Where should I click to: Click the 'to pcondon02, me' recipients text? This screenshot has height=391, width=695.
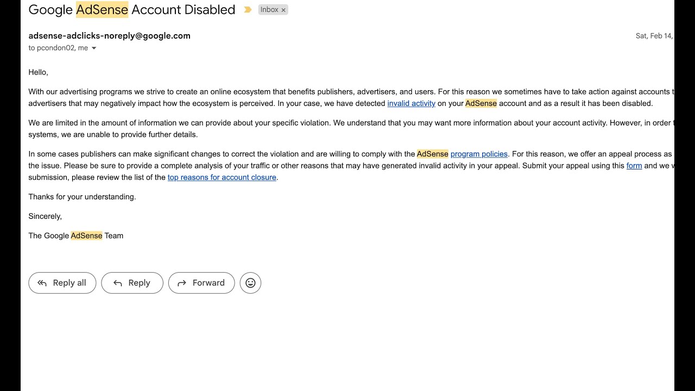[58, 48]
